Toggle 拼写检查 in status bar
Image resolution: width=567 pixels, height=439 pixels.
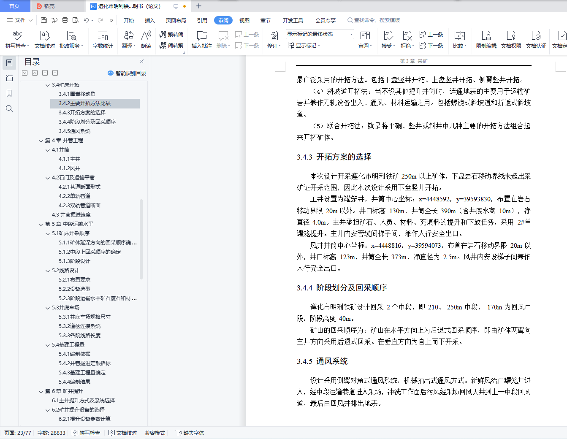86,433
